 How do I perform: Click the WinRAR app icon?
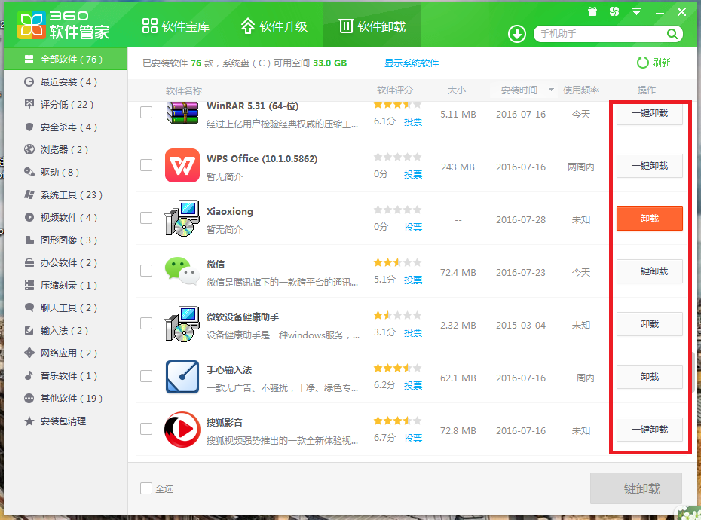click(182, 112)
